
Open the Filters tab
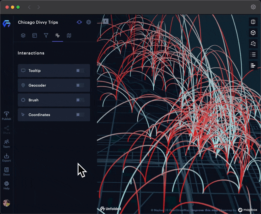point(46,36)
